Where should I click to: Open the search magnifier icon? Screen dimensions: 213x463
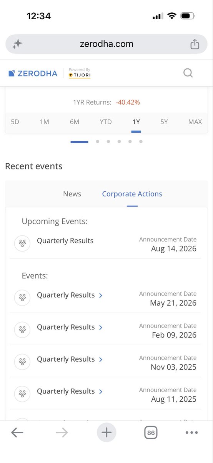point(188,73)
